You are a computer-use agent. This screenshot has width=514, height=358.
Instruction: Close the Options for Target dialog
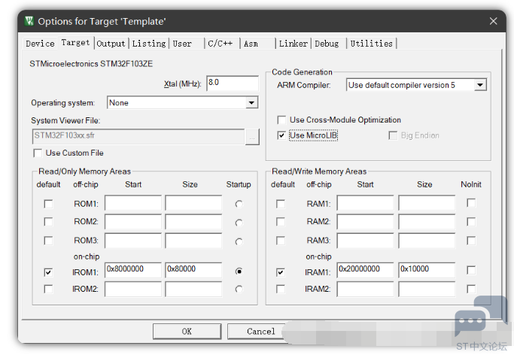pyautogui.click(x=493, y=21)
